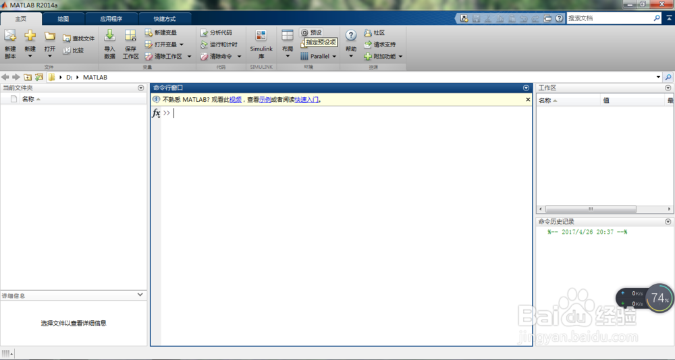The height and width of the screenshot is (360, 675).
Task: Click the 打开 (Open) folder icon
Action: pos(49,36)
